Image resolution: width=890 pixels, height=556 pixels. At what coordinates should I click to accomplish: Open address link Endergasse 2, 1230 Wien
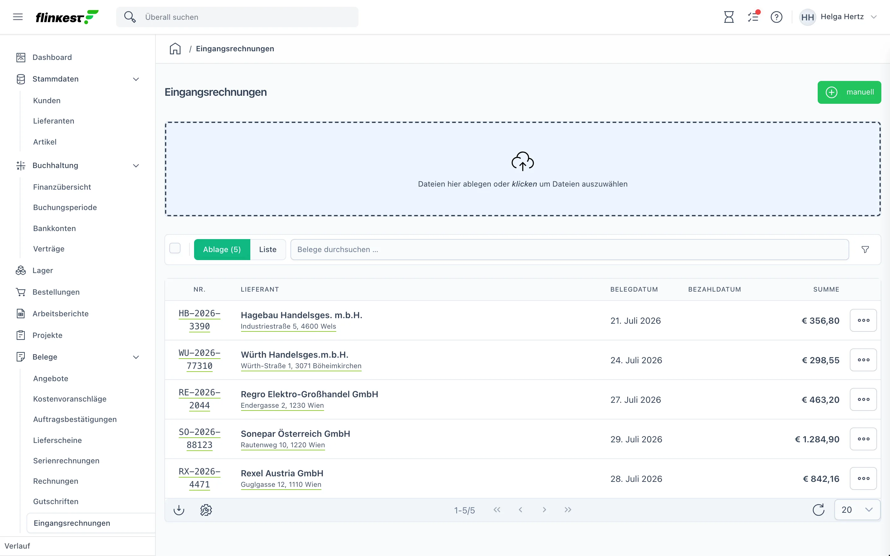282,405
